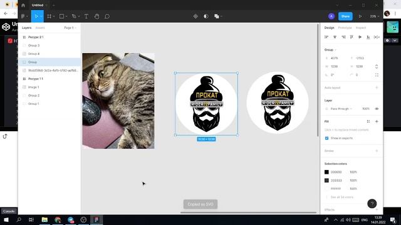
Task: Open the Figma main menu icon
Action: coord(23,16)
